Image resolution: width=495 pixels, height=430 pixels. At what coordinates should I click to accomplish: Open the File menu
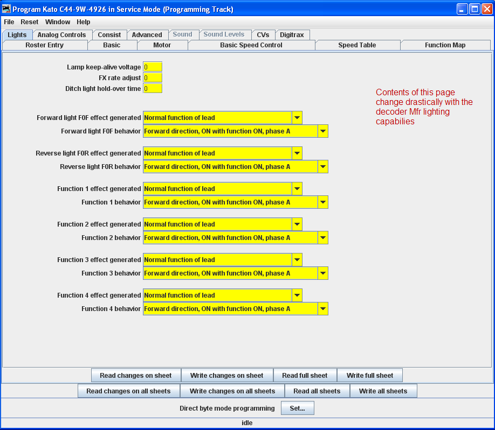[x=9, y=22]
